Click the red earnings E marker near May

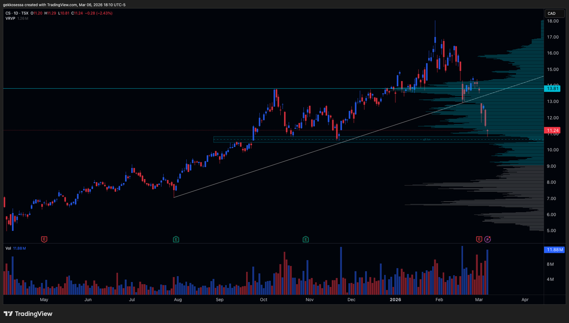click(x=45, y=239)
